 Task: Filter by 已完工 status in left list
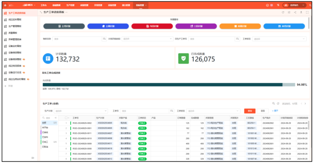point(49,142)
